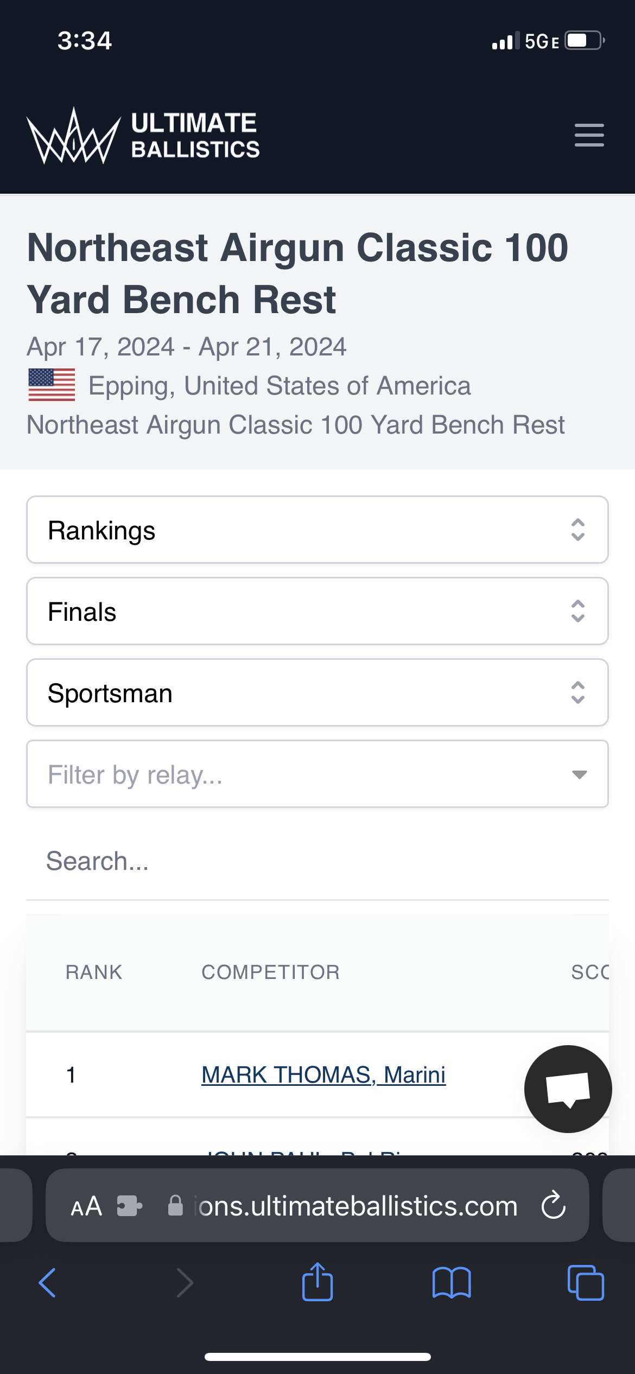Sort by the RANK column header
Screen dimensions: 635x1374
tap(94, 972)
